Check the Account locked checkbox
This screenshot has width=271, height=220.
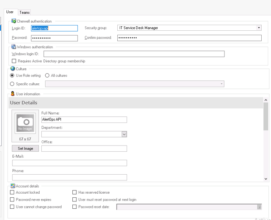pos(12,192)
